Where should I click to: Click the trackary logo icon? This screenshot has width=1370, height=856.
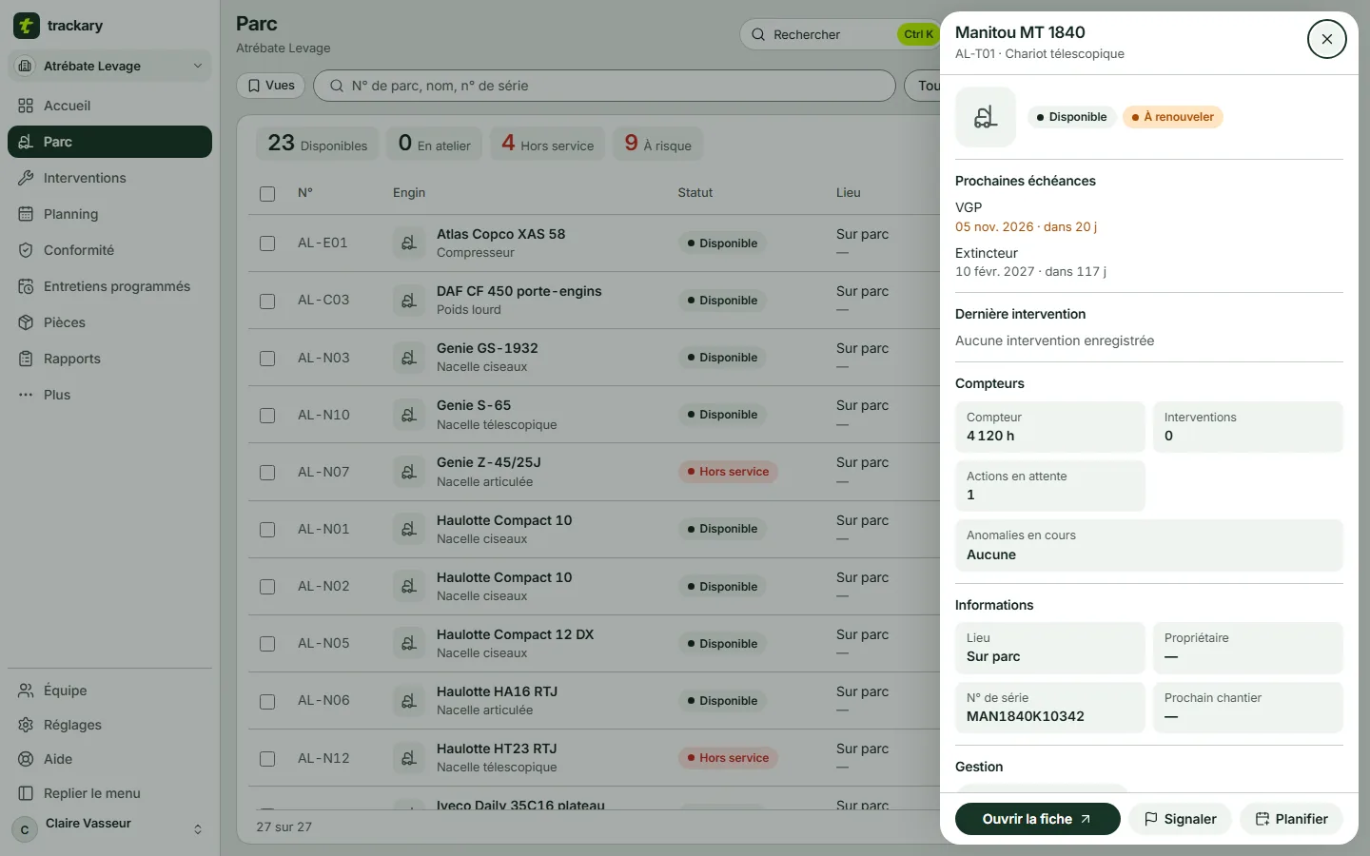pyautogui.click(x=27, y=26)
